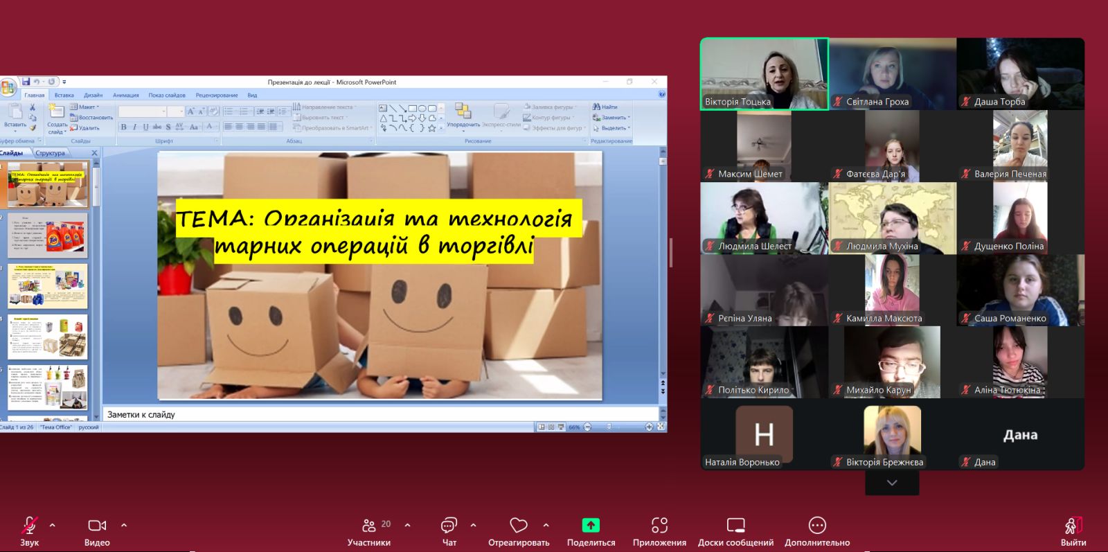Open the More options ellipsis icon
1108x552 pixels.
click(x=817, y=525)
